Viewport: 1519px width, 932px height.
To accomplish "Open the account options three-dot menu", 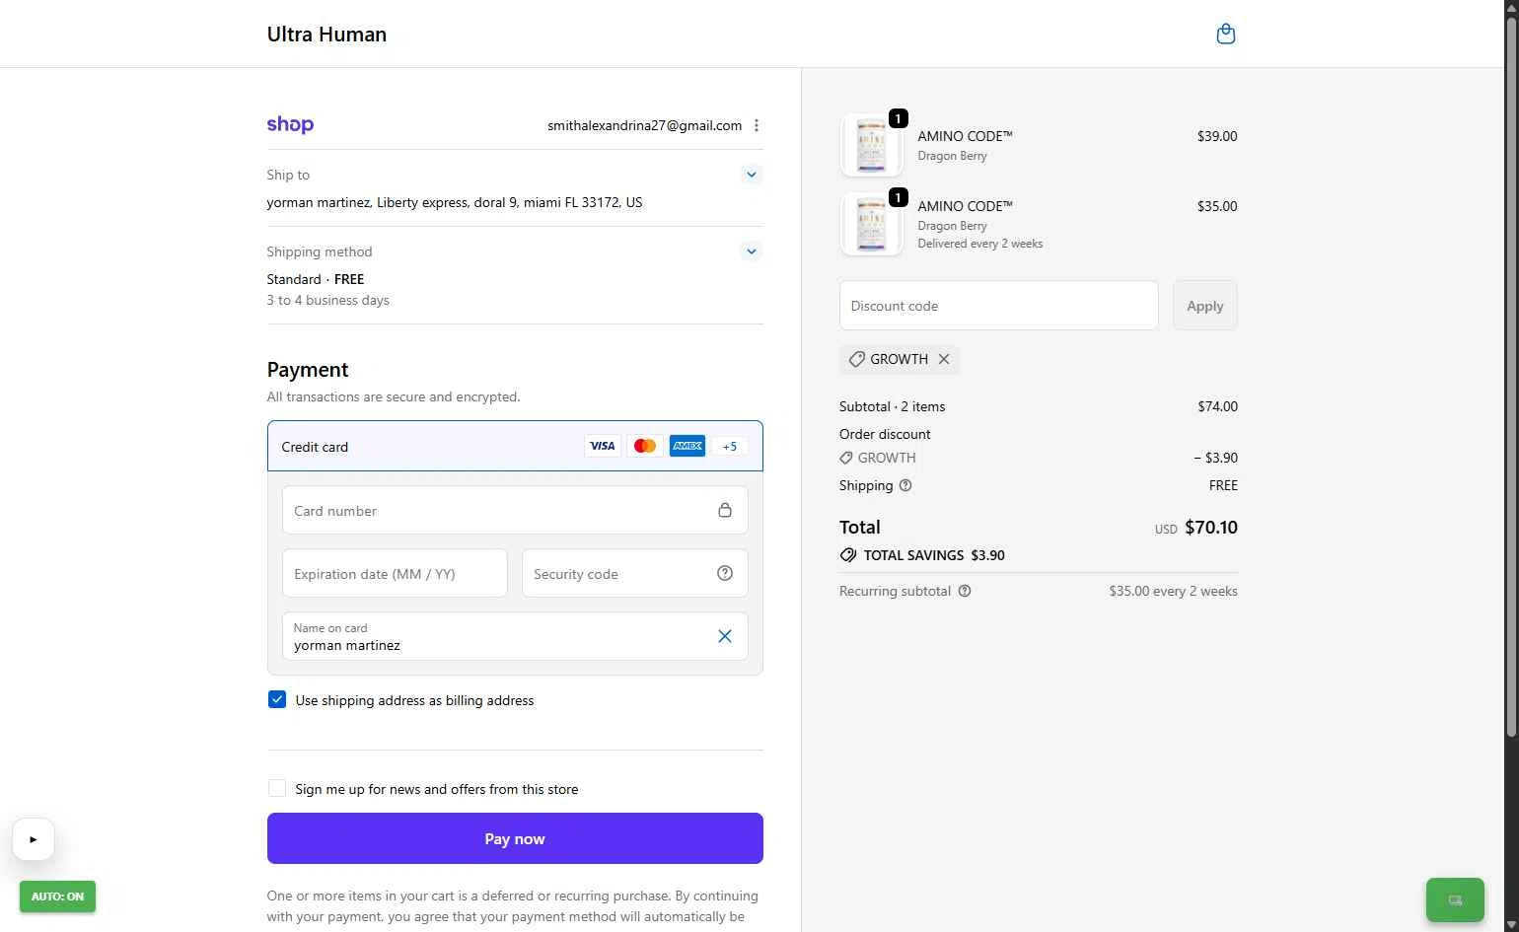I will click(x=757, y=125).
